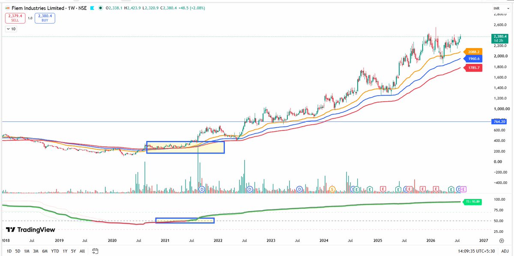Select the All time range

[82, 250]
